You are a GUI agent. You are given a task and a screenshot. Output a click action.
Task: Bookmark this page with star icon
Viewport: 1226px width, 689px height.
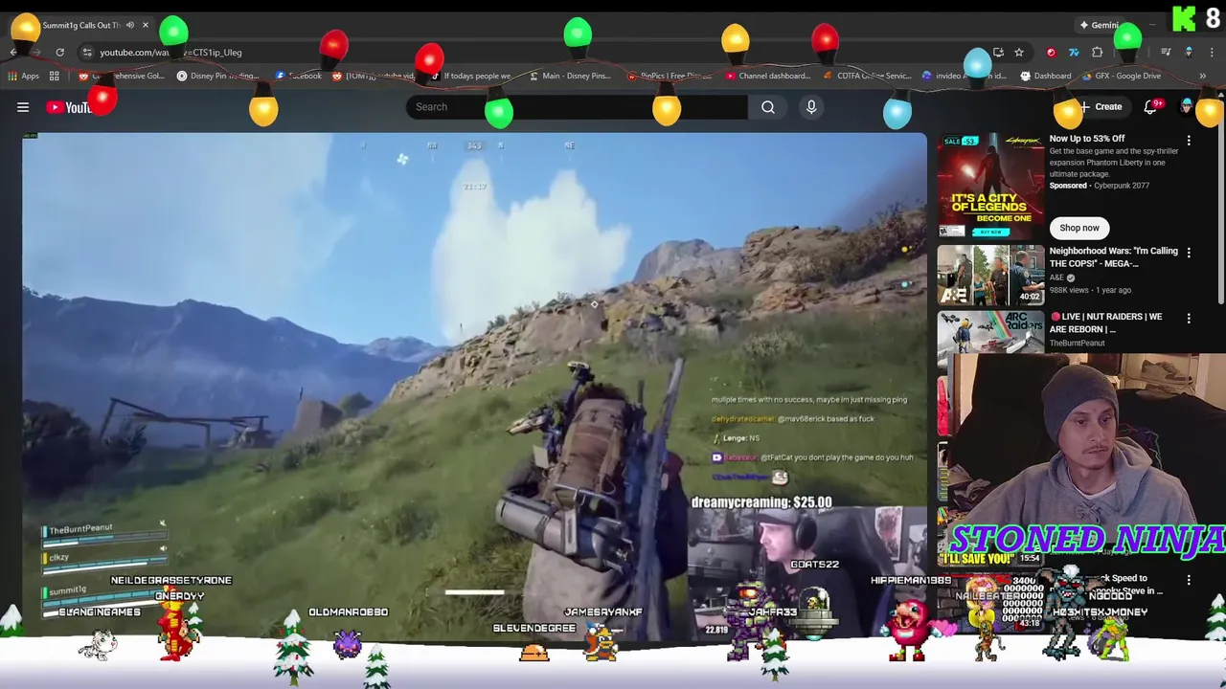(x=1019, y=53)
